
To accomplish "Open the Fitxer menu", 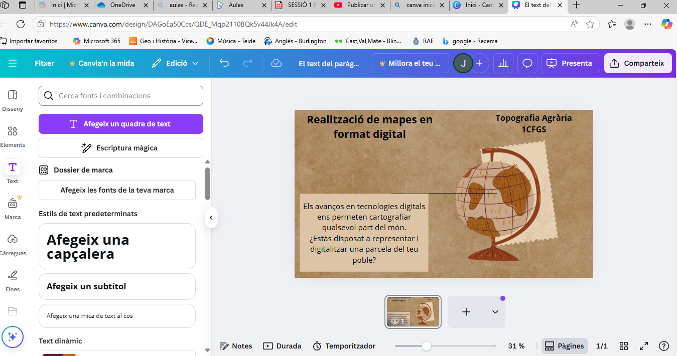I will [44, 63].
